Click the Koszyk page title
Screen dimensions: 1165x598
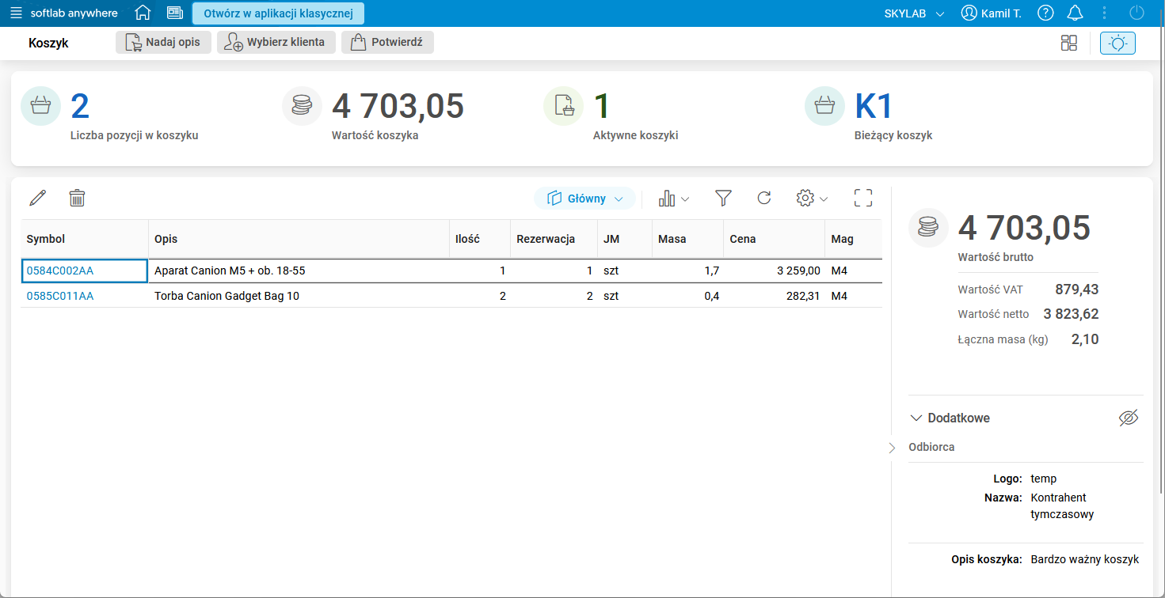click(48, 44)
